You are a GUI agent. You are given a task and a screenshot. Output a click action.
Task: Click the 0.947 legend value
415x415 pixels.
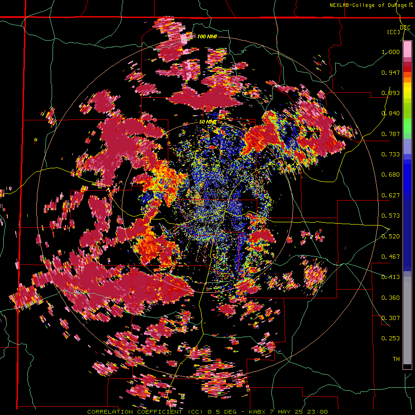[x=391, y=72]
